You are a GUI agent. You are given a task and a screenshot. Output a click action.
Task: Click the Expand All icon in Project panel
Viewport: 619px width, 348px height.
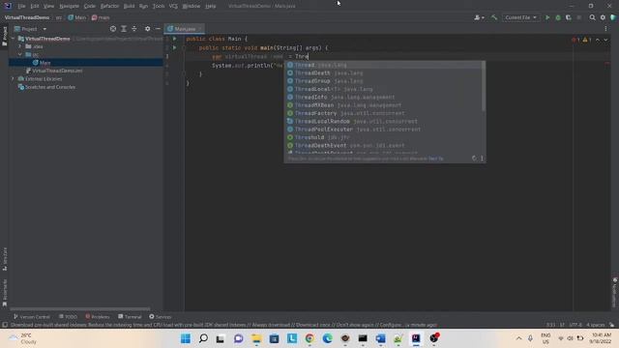[x=124, y=29]
